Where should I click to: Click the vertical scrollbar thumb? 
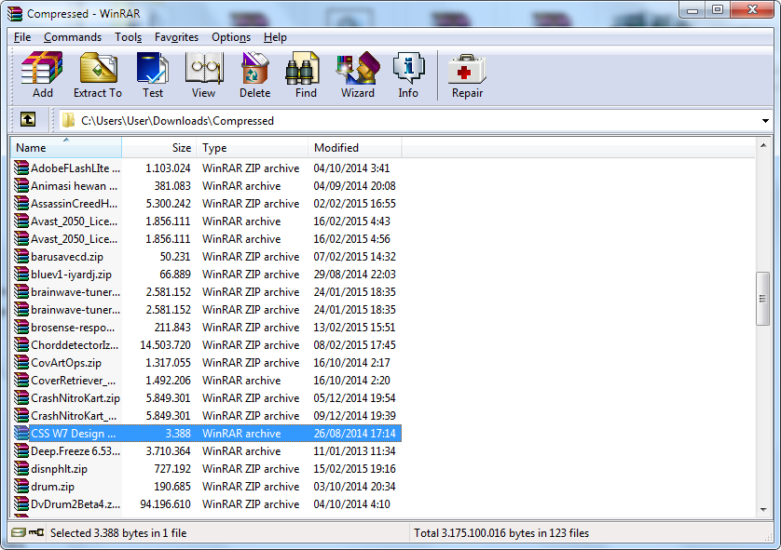pyautogui.click(x=763, y=299)
